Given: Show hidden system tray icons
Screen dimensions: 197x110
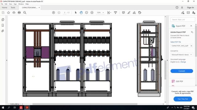Looking at the screenshot, I should pyautogui.click(x=172, y=108).
